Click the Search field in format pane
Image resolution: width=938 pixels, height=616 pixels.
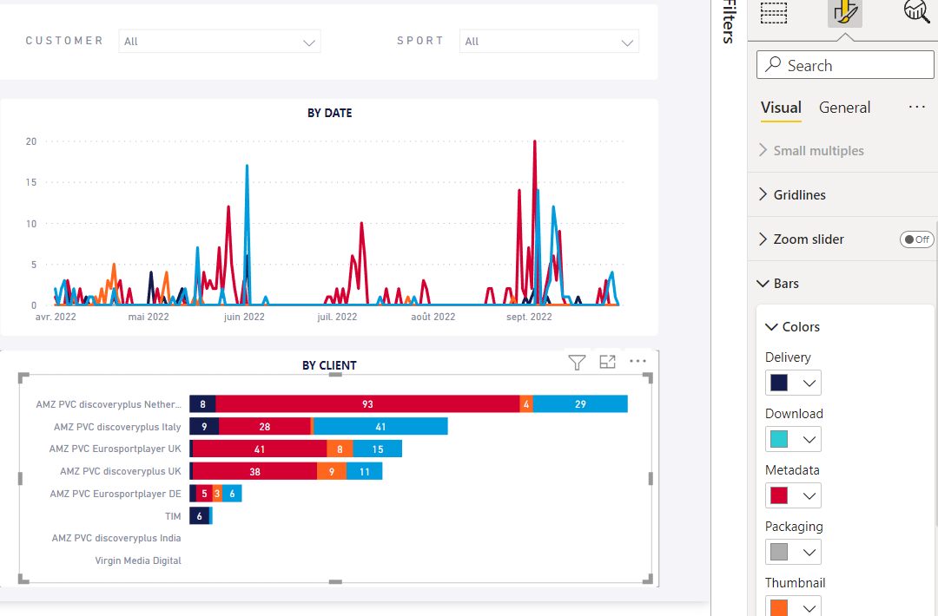click(x=845, y=64)
